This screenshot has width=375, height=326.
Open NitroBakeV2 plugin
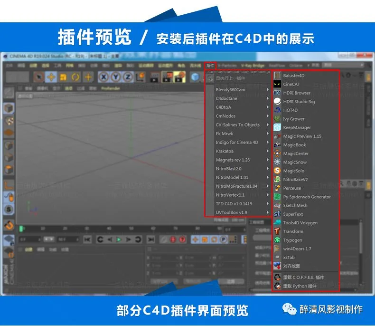(x=306, y=179)
